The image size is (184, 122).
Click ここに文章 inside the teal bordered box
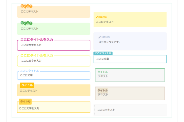tap(103, 59)
